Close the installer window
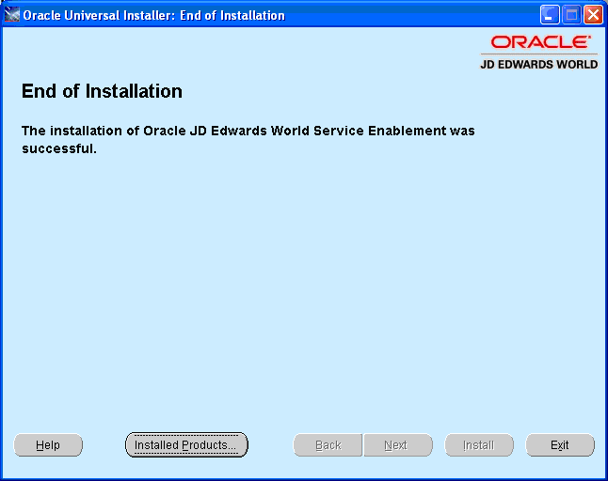Screen dimensions: 608x481 click(593, 15)
